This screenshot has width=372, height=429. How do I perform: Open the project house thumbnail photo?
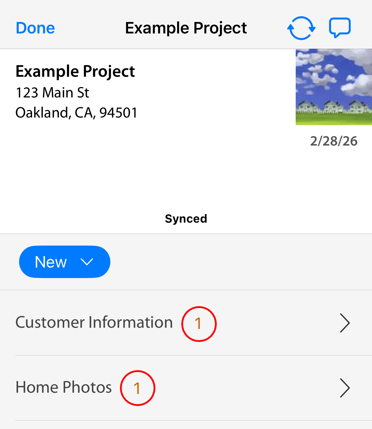coord(334,87)
